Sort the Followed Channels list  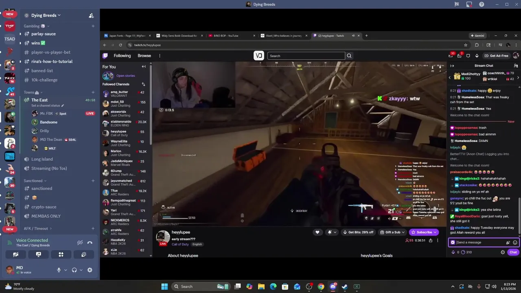[x=143, y=84]
